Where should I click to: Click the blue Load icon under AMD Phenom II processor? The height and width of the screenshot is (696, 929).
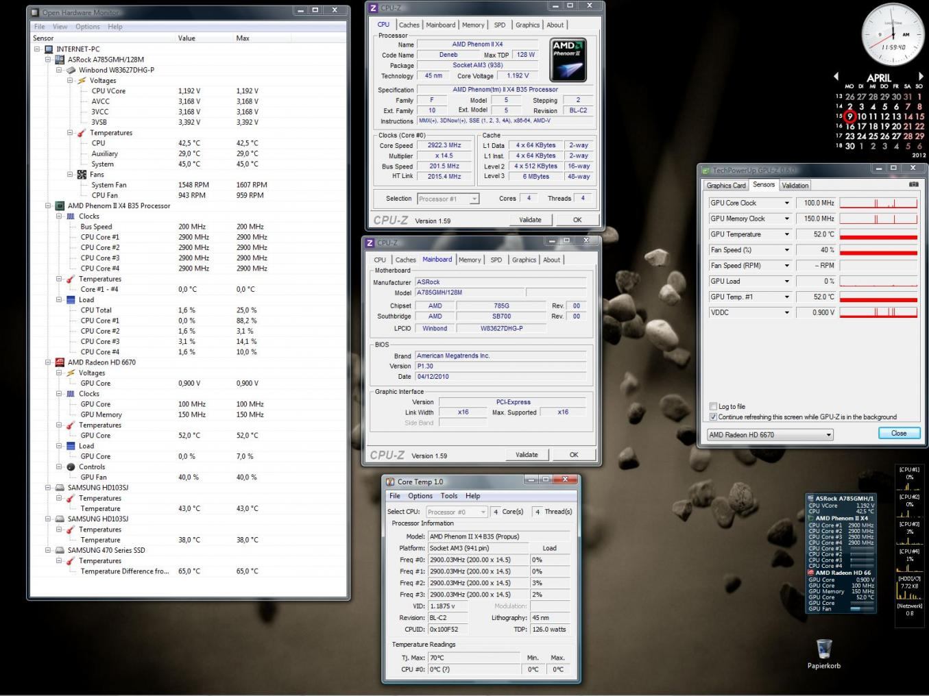pos(71,300)
